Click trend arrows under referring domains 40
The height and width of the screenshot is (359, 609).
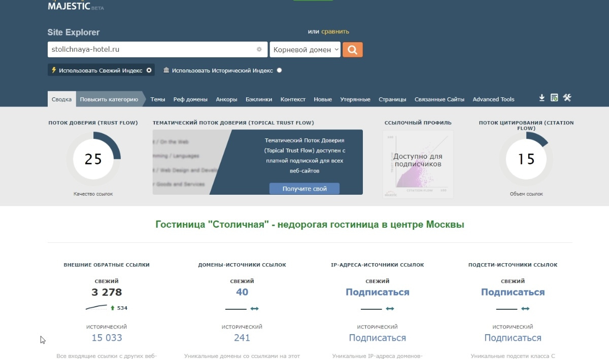pos(255,309)
